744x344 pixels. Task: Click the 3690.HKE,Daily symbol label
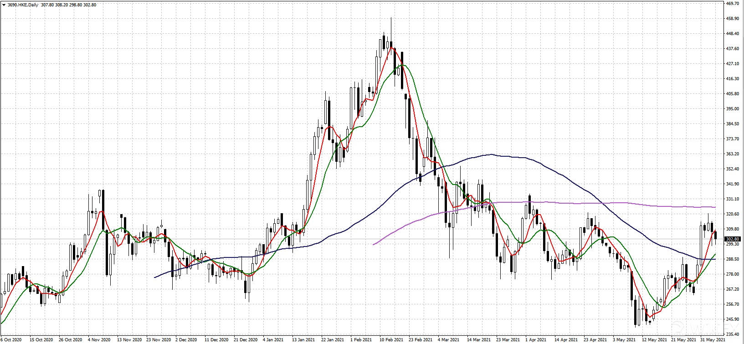(x=23, y=5)
